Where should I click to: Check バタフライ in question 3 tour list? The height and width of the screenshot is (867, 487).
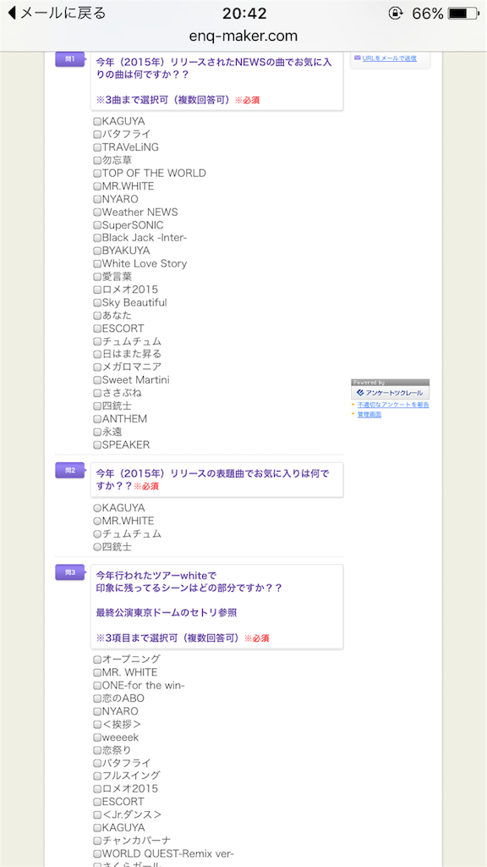[x=97, y=764]
